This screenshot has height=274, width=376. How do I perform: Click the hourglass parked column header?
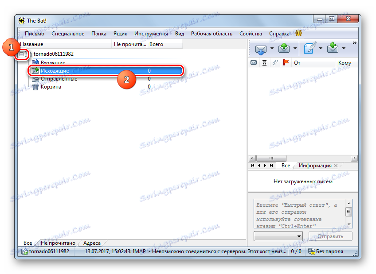tap(264, 63)
